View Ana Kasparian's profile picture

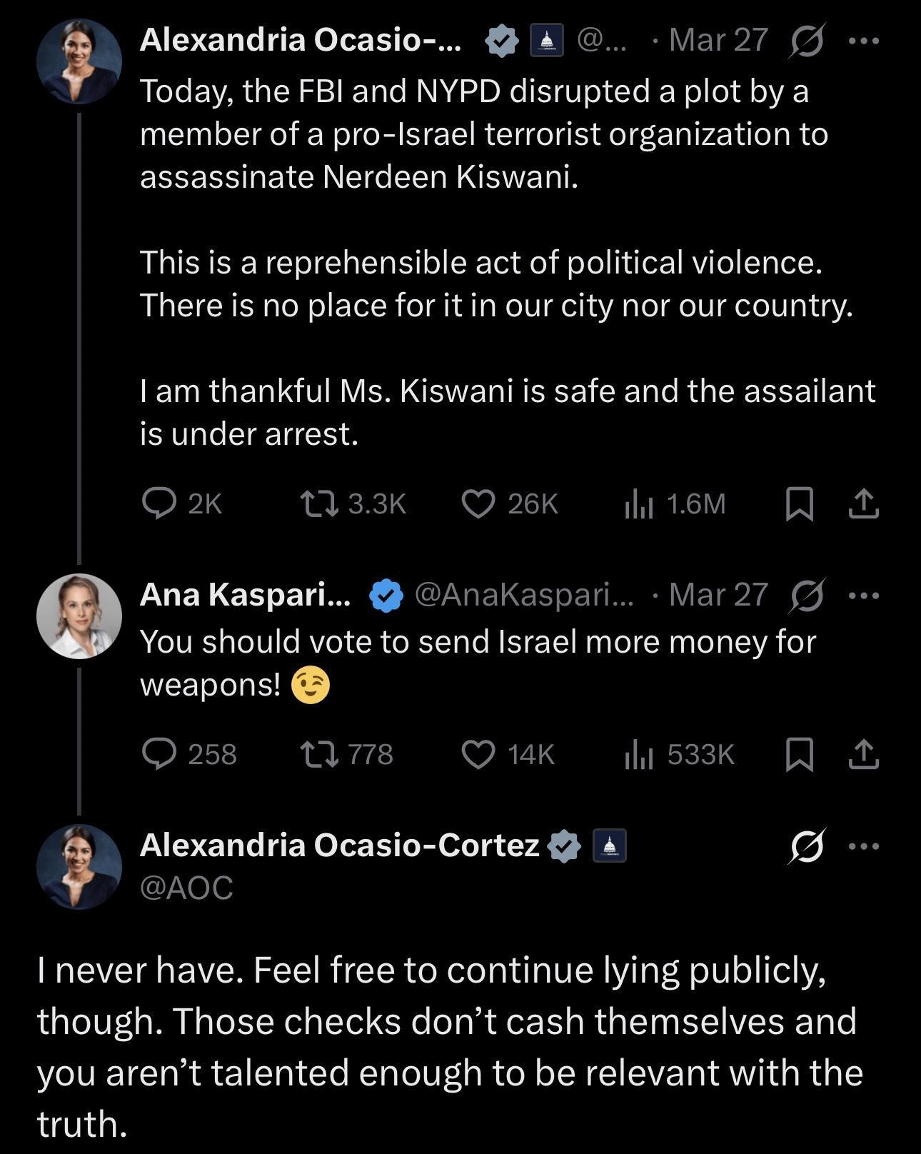click(x=79, y=616)
